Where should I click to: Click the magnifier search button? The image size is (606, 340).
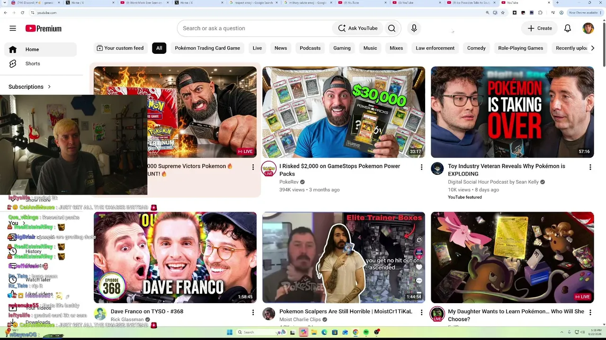click(x=392, y=28)
